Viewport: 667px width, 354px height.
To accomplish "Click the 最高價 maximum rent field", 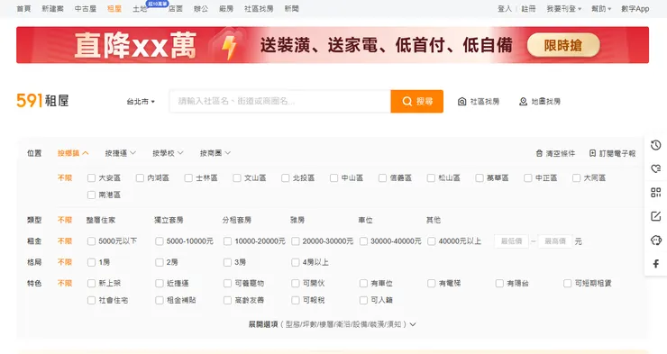I will pyautogui.click(x=555, y=241).
